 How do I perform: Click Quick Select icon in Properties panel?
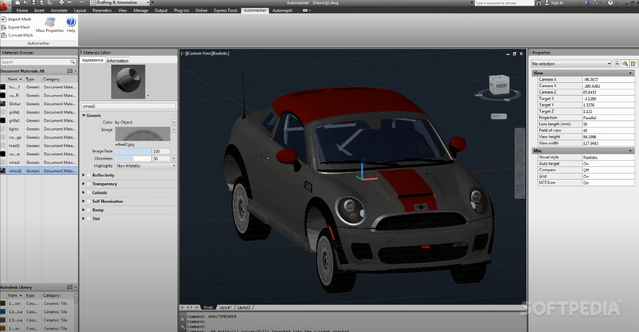634,63
